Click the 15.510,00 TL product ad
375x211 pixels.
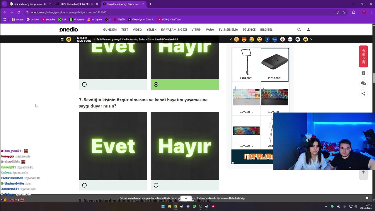click(275, 65)
